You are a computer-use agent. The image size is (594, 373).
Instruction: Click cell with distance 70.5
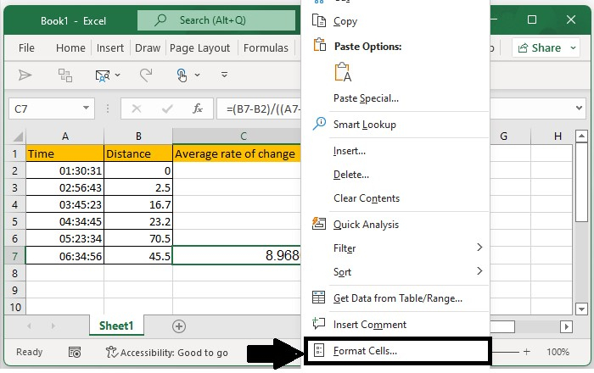(x=138, y=239)
